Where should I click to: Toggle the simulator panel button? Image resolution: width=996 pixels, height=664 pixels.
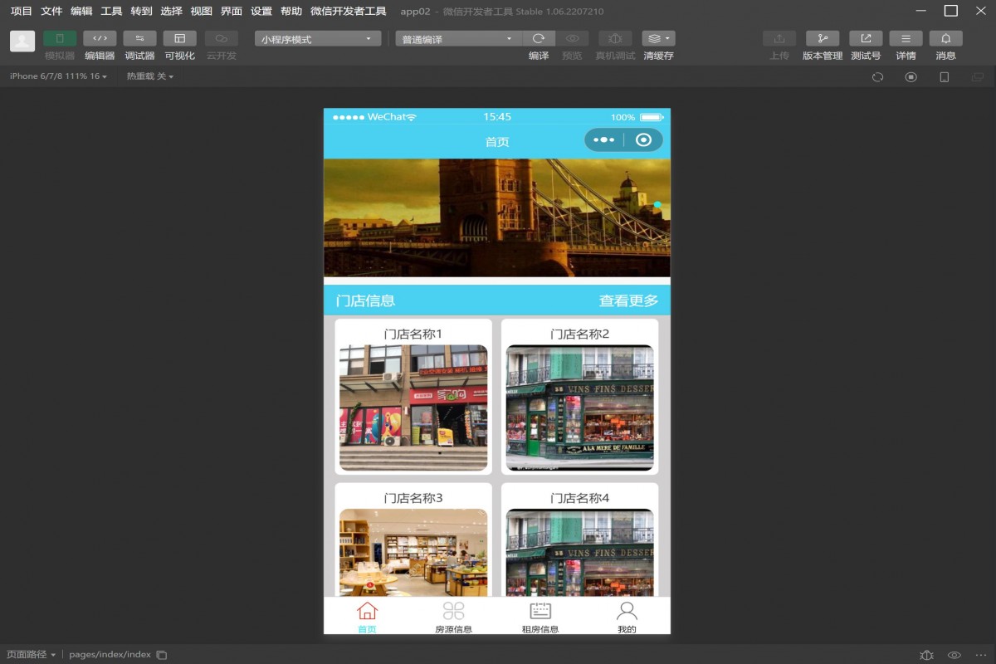coord(60,39)
